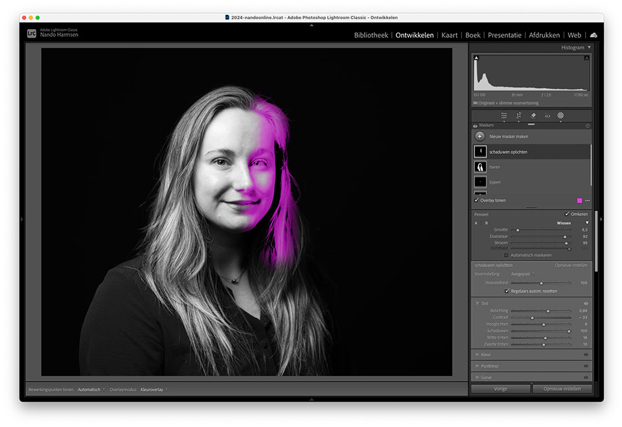Switch to the Afdrukken module
This screenshot has height=427, width=622.
(x=544, y=35)
